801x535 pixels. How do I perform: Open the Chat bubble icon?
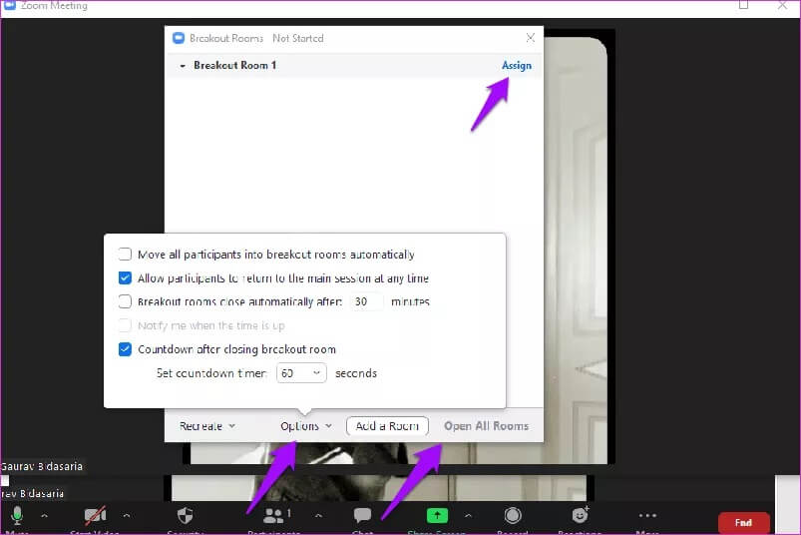pyautogui.click(x=362, y=515)
